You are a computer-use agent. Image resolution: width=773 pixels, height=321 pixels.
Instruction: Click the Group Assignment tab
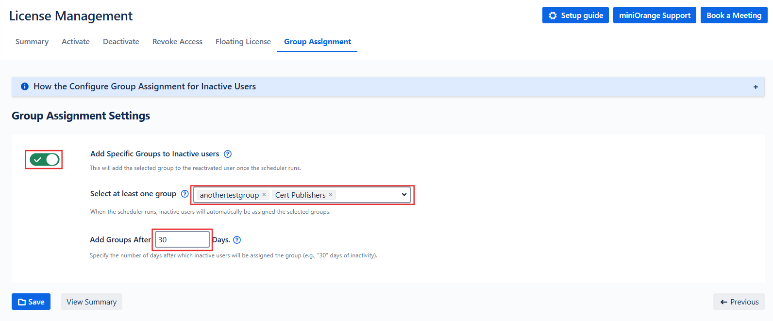pyautogui.click(x=318, y=42)
